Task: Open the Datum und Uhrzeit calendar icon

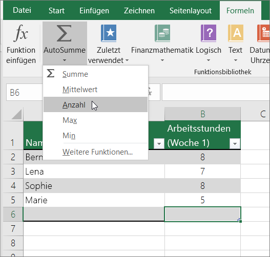Action: (x=263, y=33)
